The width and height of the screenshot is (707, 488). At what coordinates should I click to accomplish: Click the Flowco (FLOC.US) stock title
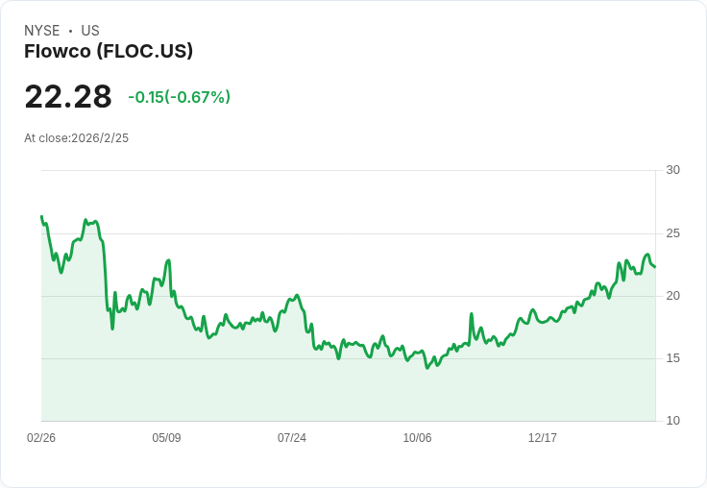pos(109,51)
